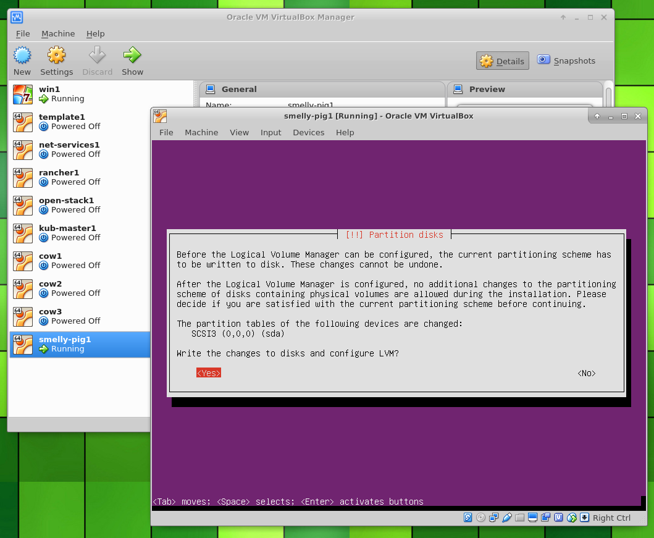654x538 pixels.
Task: Click kub-master1 VM OS icon
Action: (x=22, y=233)
